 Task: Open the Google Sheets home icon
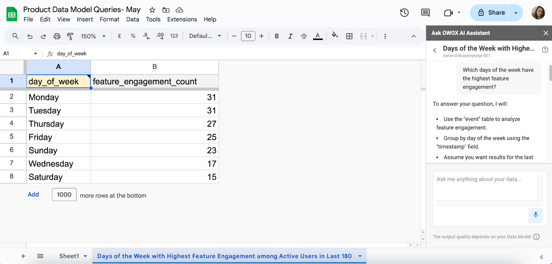click(12, 15)
